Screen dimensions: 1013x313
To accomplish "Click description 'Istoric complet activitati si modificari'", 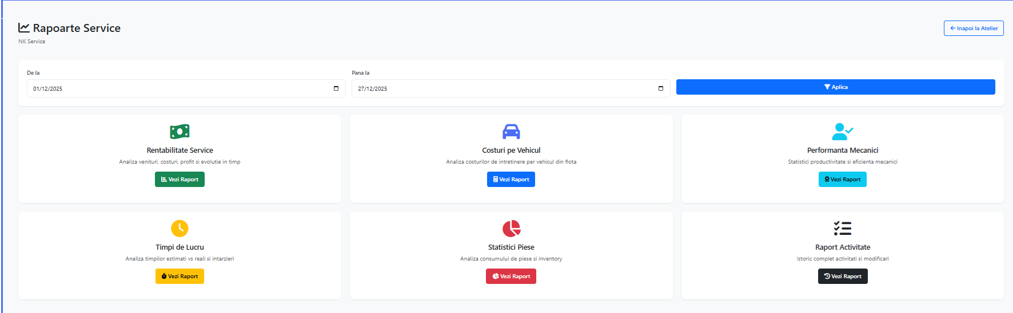I will click(843, 259).
